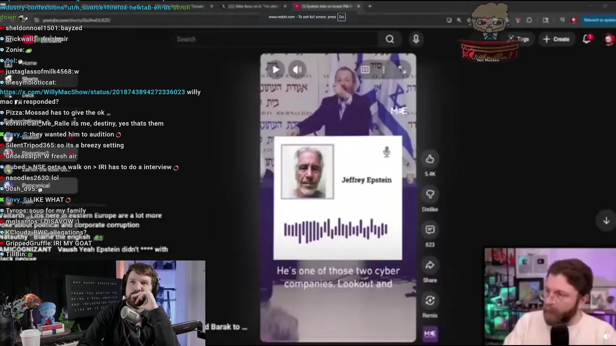The image size is (616, 346).
Task: Open the 623 comments panel
Action: (x=430, y=230)
